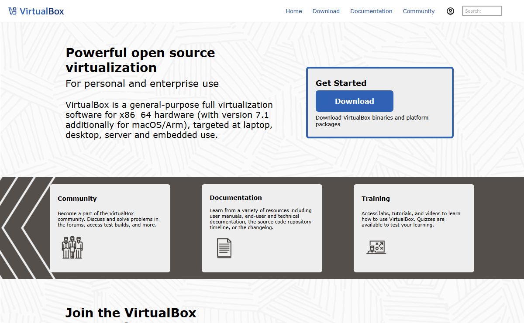Click the Documentation page icon
The image size is (524, 323).
coord(224,248)
